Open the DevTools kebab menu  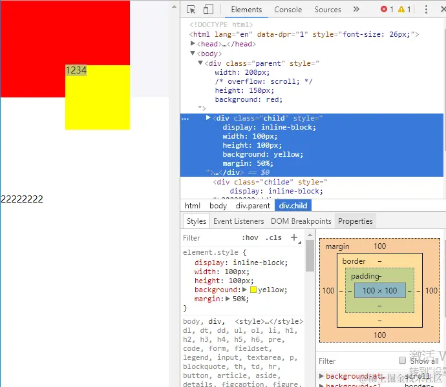(426, 10)
